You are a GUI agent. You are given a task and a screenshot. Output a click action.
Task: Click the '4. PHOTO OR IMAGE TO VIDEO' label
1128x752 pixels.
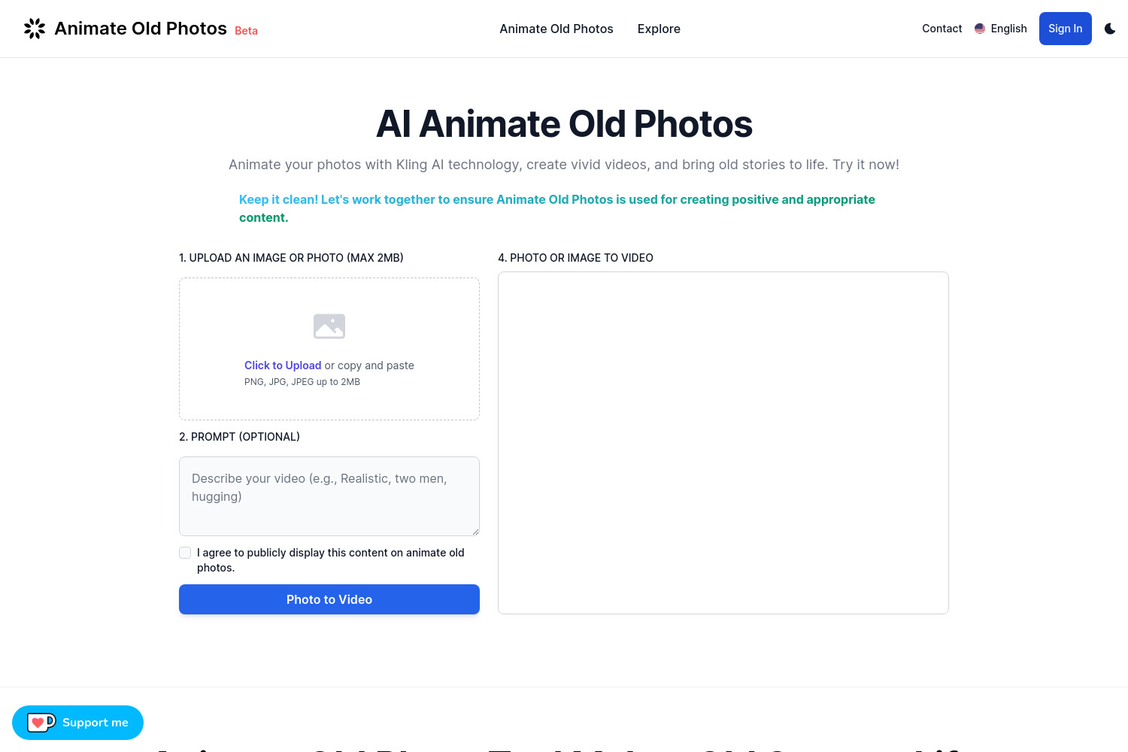[575, 258]
